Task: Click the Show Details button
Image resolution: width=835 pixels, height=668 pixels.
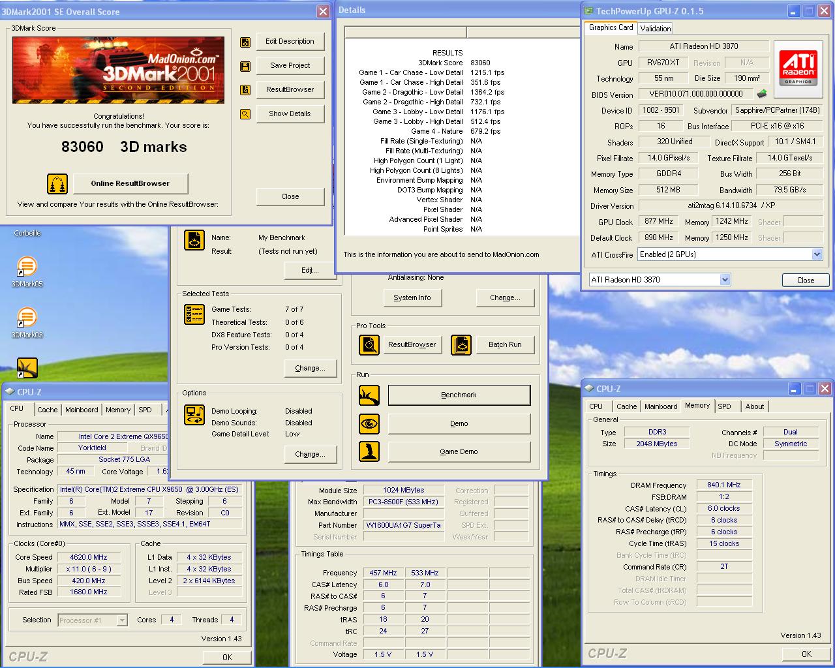Action: (x=290, y=114)
